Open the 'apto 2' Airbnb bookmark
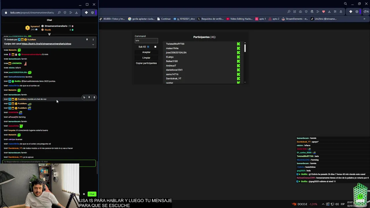 (274, 19)
